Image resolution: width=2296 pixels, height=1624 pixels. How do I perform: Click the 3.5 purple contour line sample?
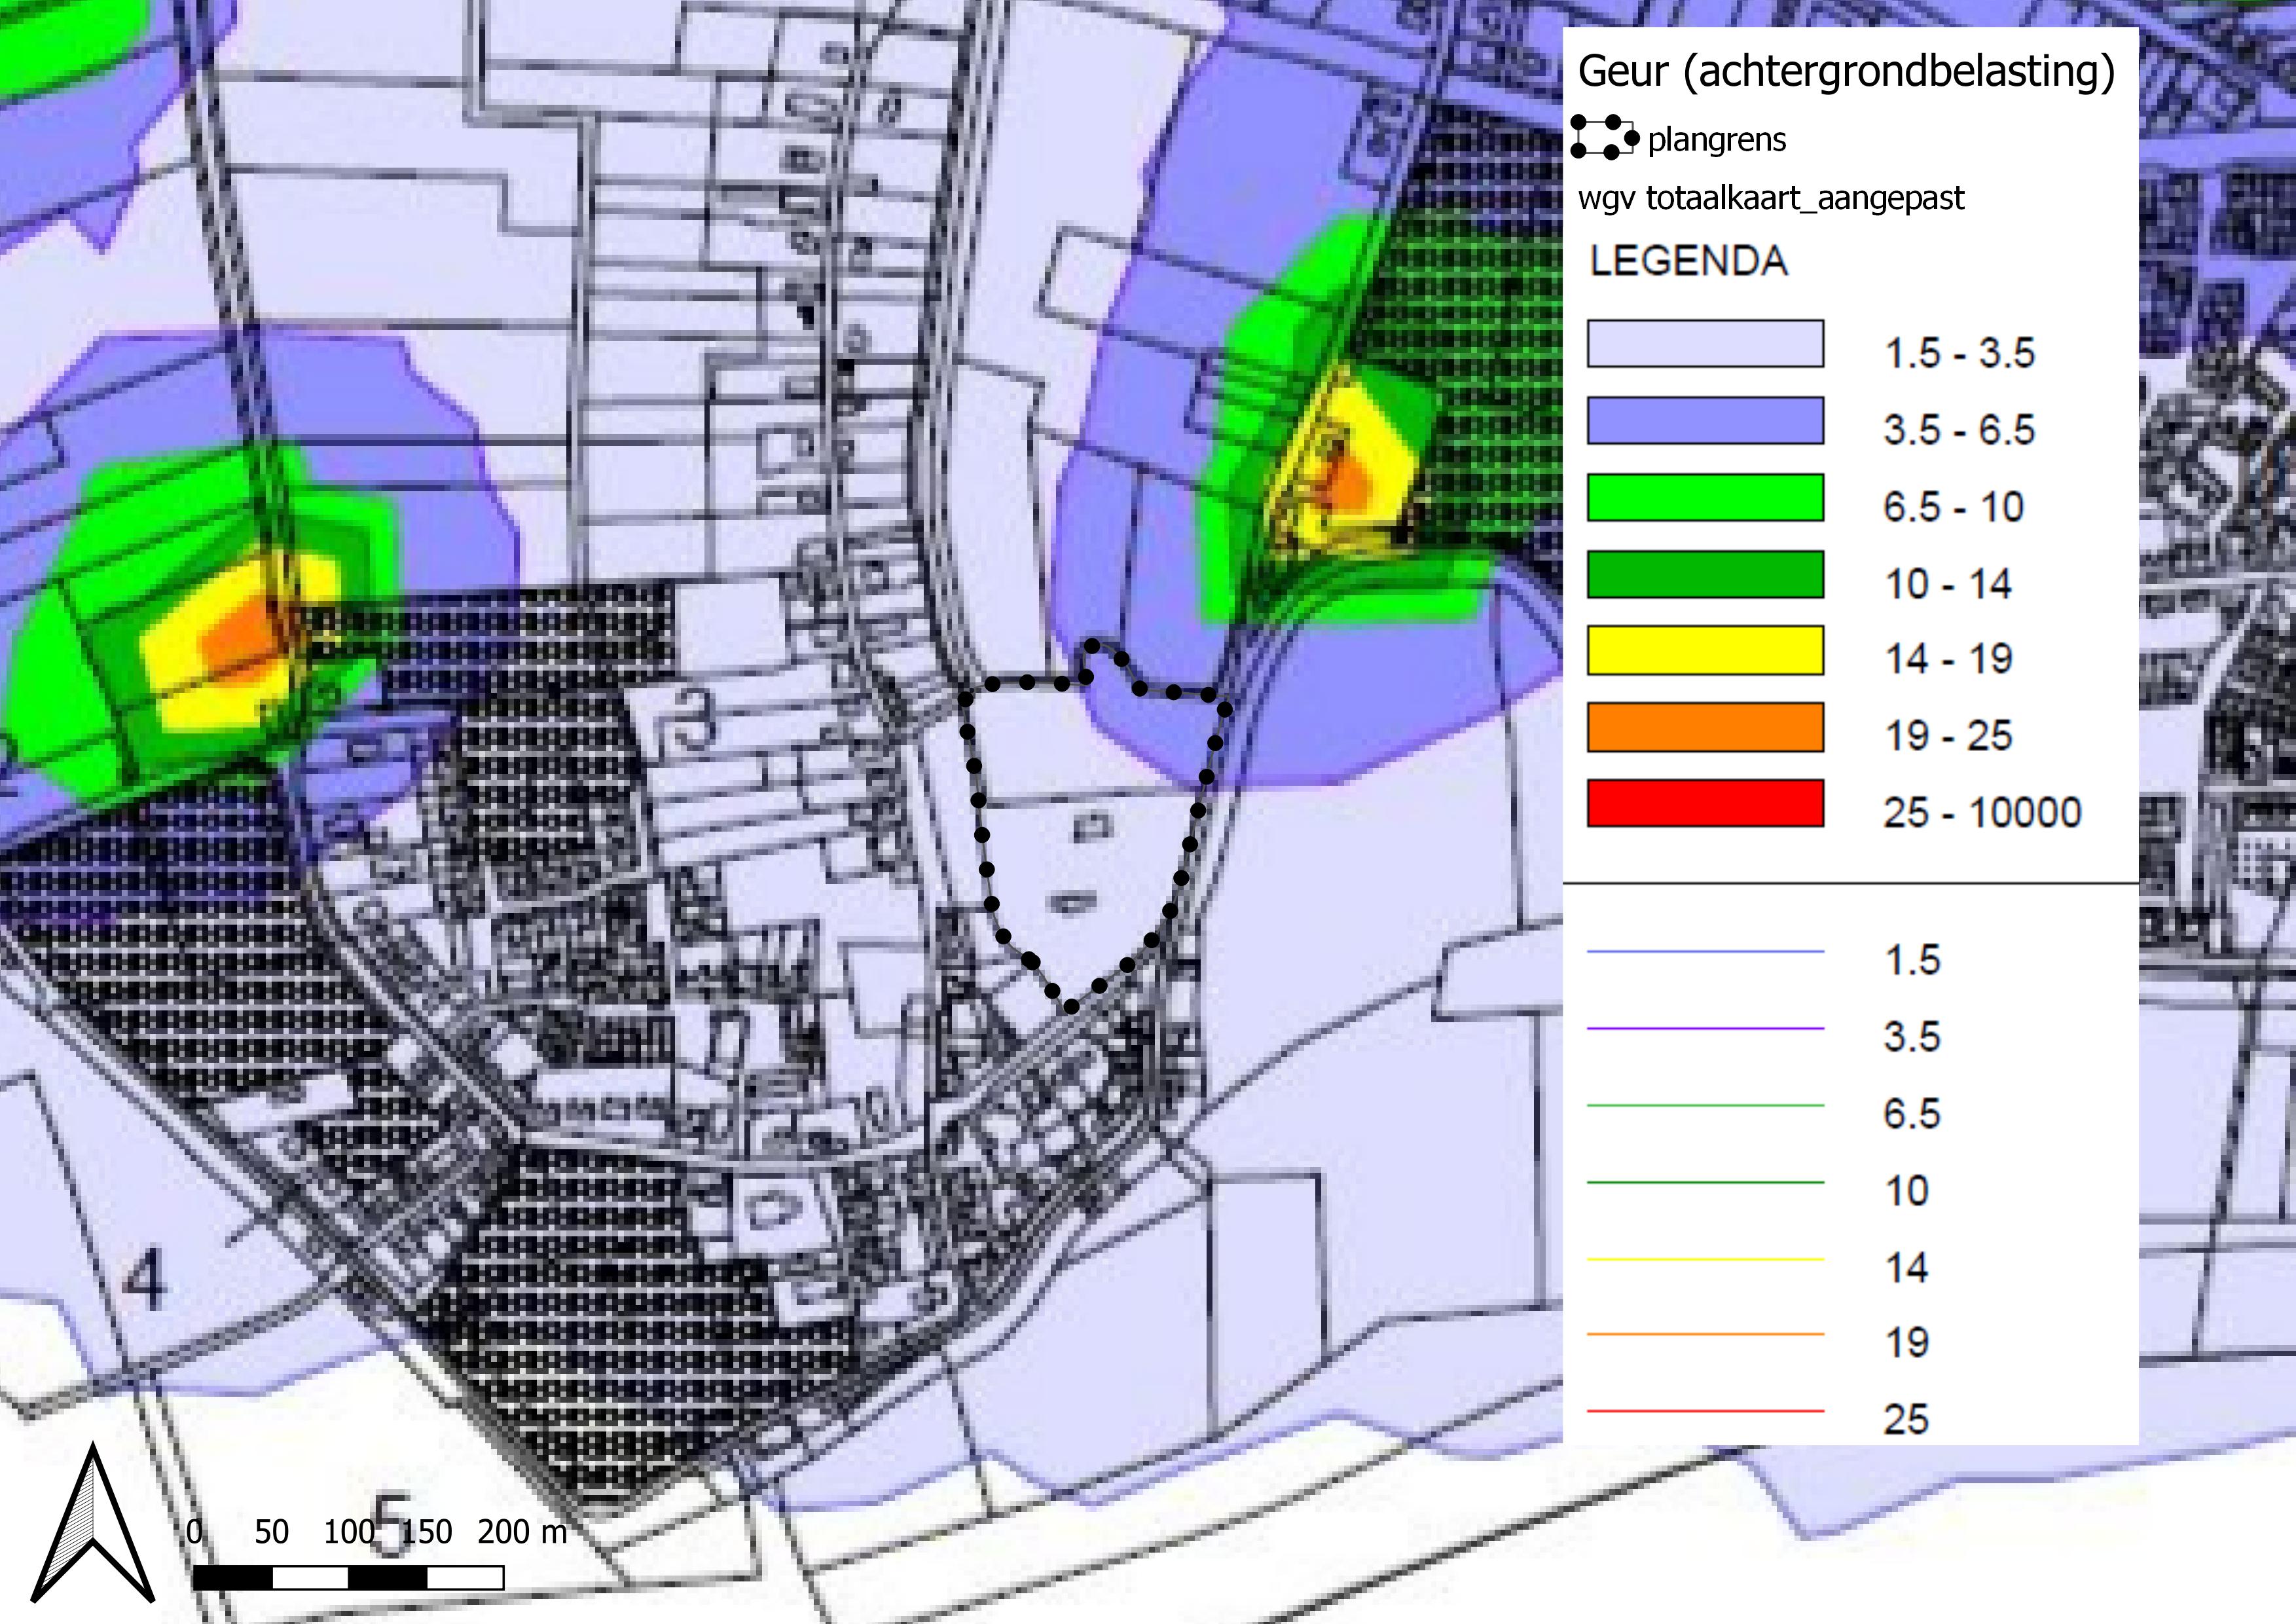click(x=1705, y=1029)
